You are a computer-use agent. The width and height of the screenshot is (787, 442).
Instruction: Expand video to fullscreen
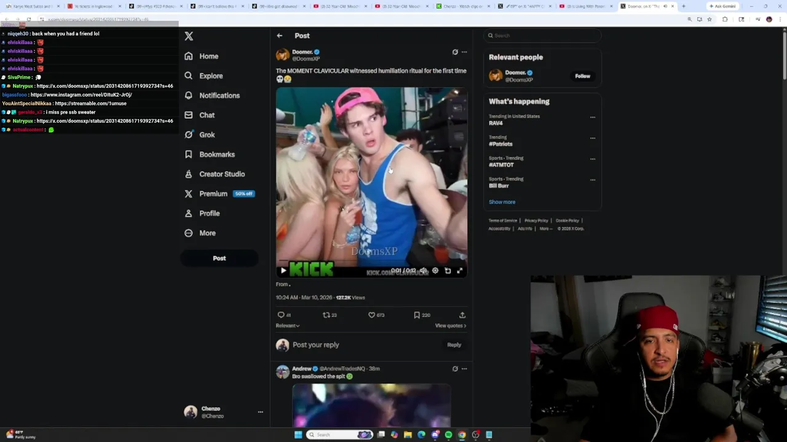coord(459,270)
